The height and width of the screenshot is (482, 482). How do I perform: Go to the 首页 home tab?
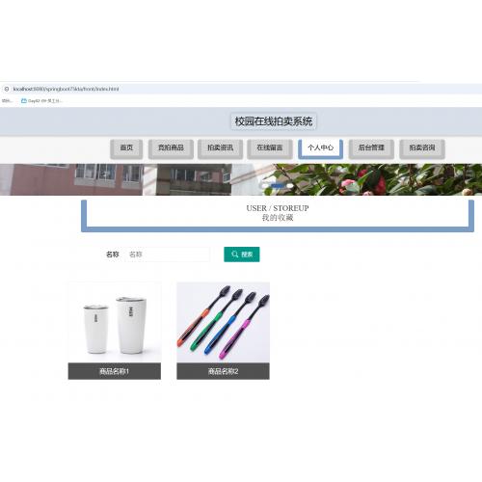[x=126, y=148]
